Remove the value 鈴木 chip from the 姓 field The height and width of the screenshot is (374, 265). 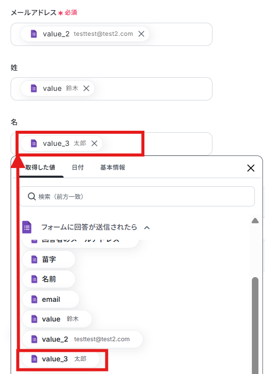click(86, 88)
